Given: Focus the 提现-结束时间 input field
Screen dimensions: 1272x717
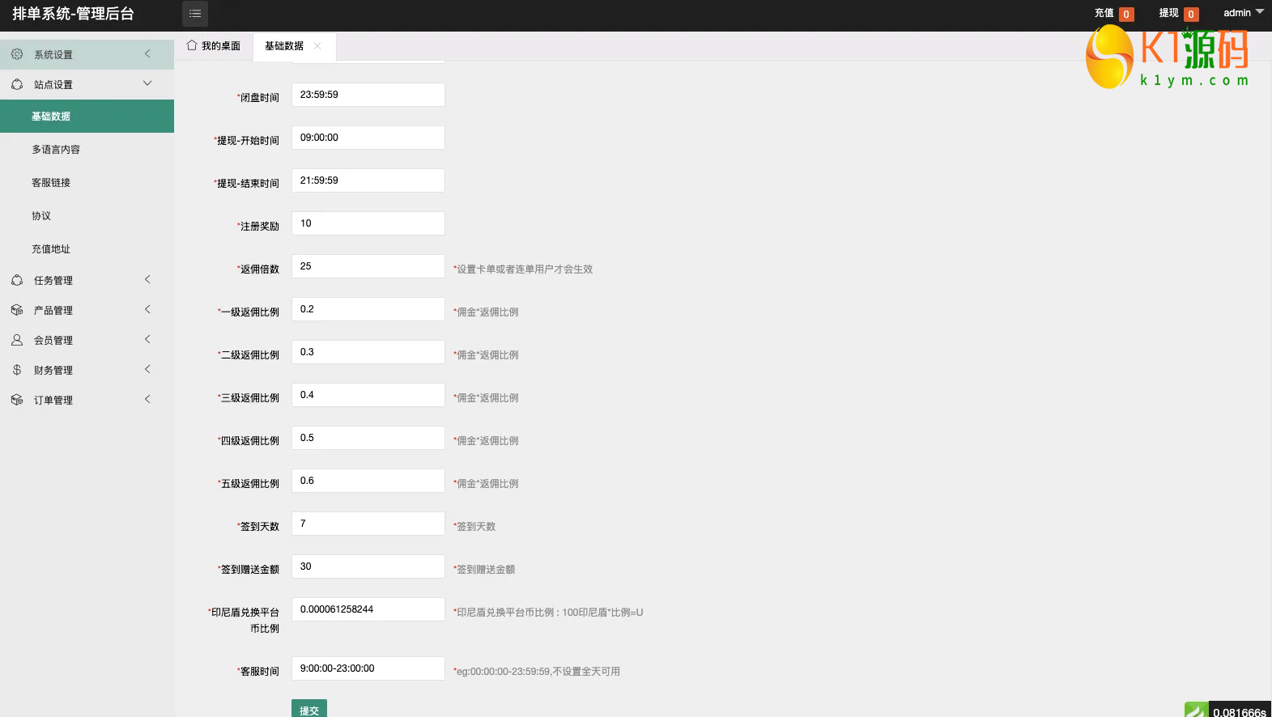Looking at the screenshot, I should 368,180.
